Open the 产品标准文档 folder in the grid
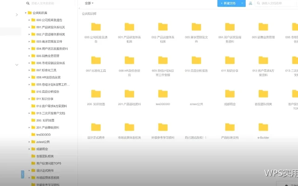Viewport: 298px width, 186px height. (x=230, y=127)
